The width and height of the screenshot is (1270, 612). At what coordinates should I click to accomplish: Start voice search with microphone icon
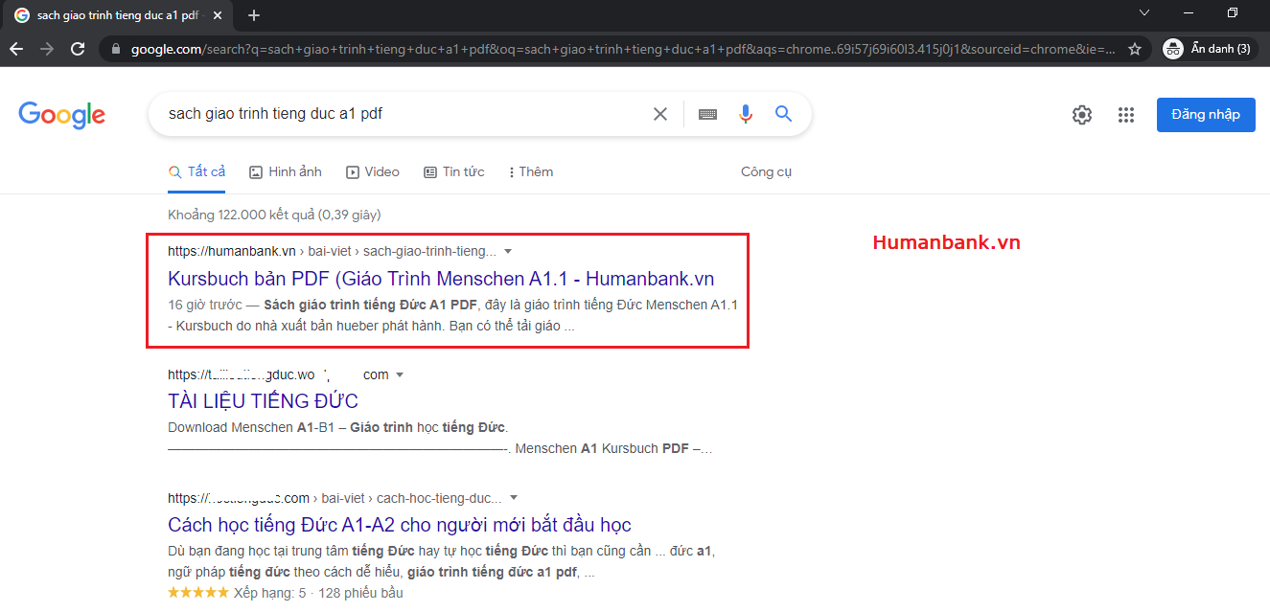click(746, 114)
